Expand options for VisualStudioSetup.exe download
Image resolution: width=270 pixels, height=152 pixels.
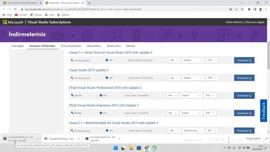pos(78,138)
